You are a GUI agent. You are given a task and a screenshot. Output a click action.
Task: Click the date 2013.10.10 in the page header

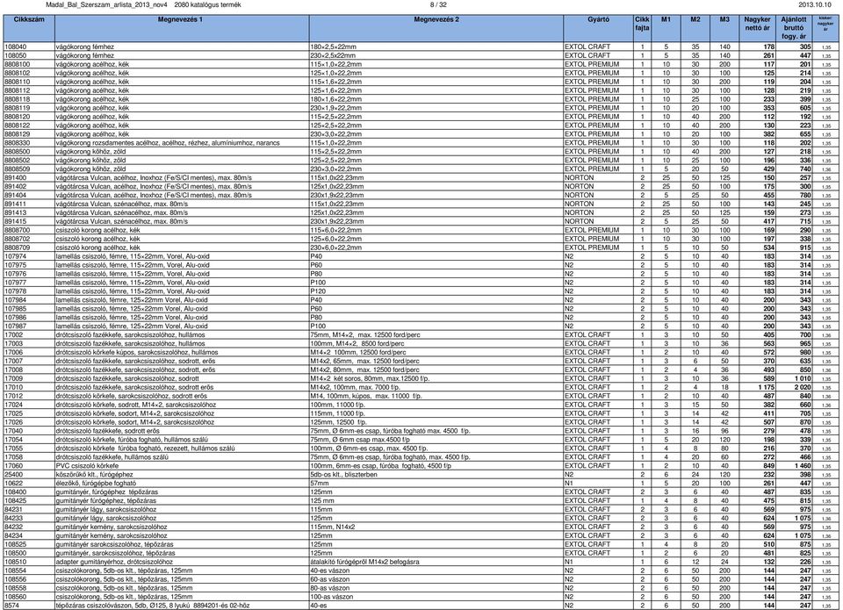(815, 5)
